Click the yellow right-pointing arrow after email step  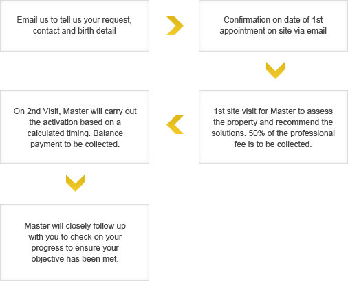tap(175, 25)
